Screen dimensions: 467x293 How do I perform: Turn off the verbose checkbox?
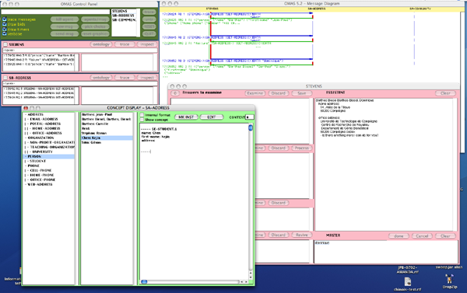[x=5, y=34]
